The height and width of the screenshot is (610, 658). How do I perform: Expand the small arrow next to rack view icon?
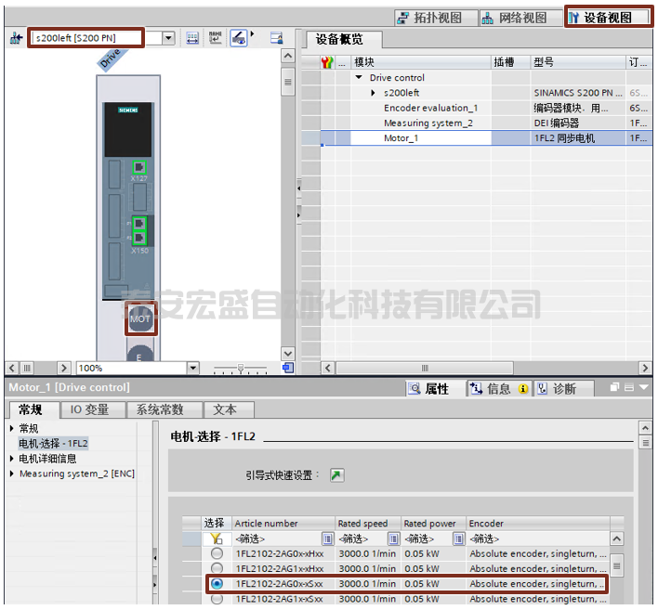pyautogui.click(x=252, y=33)
